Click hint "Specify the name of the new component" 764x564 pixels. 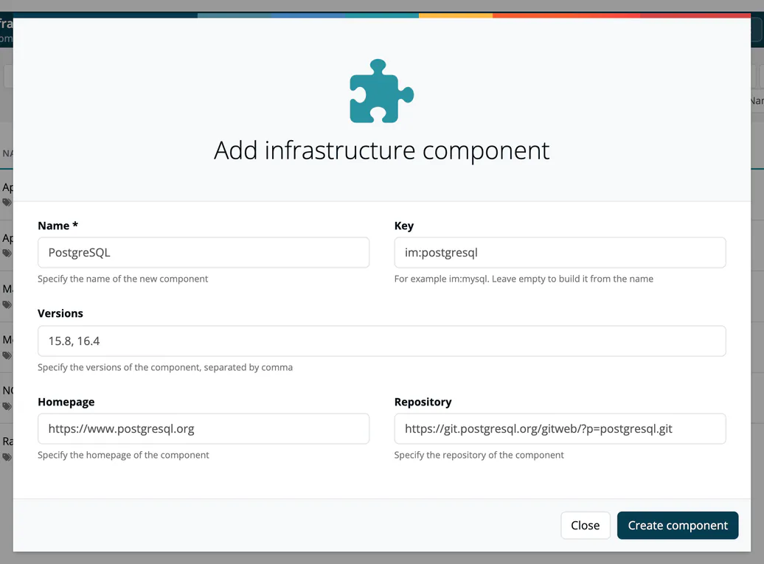click(x=122, y=279)
